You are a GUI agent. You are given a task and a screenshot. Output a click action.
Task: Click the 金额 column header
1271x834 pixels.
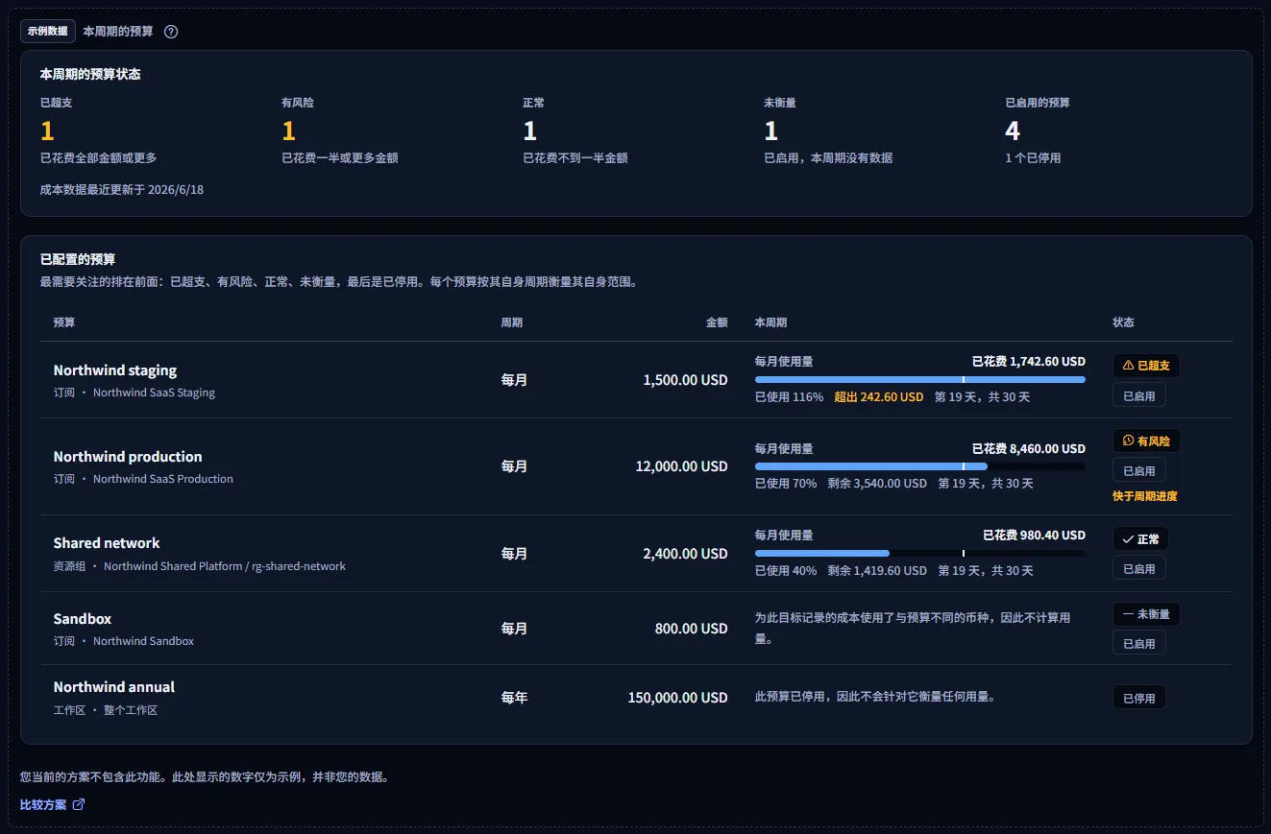click(717, 322)
